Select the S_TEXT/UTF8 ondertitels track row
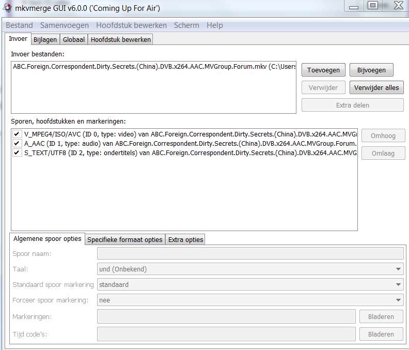 [x=190, y=153]
